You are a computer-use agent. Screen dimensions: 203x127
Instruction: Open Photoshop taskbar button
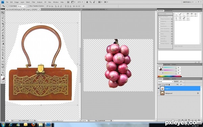pyautogui.click(x=48, y=125)
